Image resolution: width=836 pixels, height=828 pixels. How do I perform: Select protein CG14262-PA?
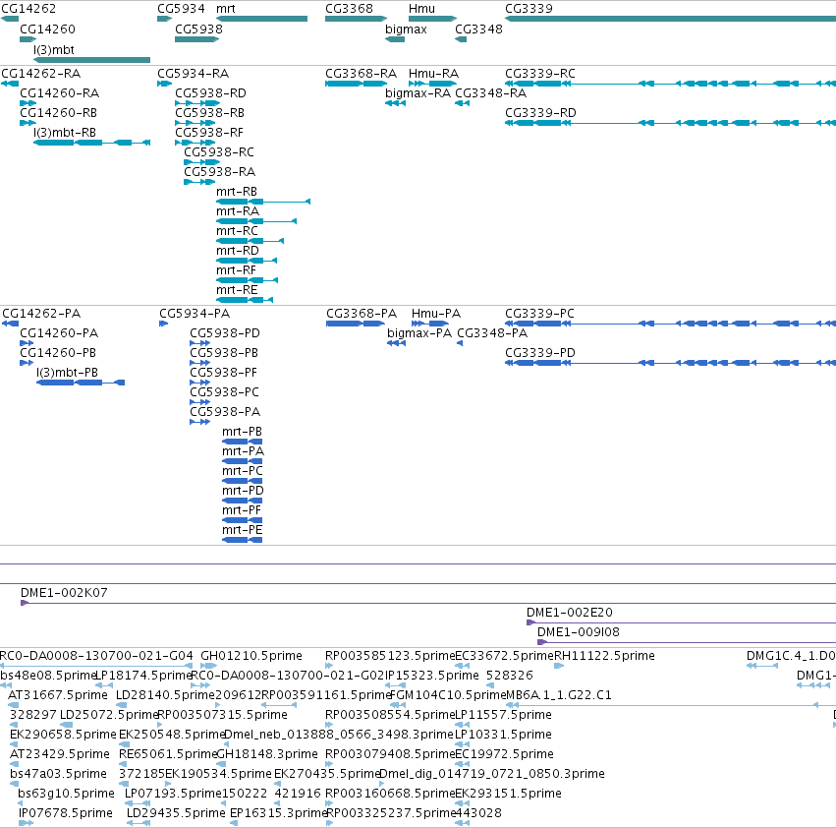click(x=10, y=324)
